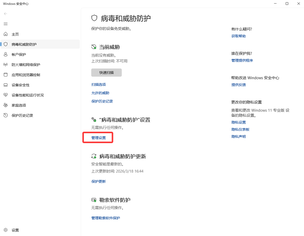Click the person icon for 帐户保护
The image size is (304, 236).
[6, 54]
